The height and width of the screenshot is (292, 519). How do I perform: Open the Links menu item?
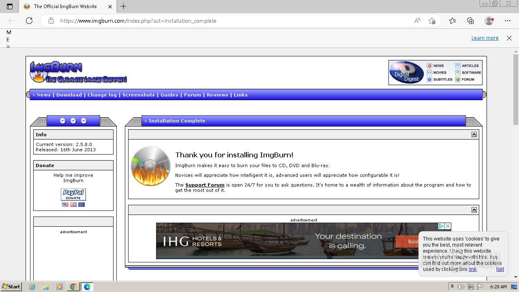pyautogui.click(x=241, y=95)
